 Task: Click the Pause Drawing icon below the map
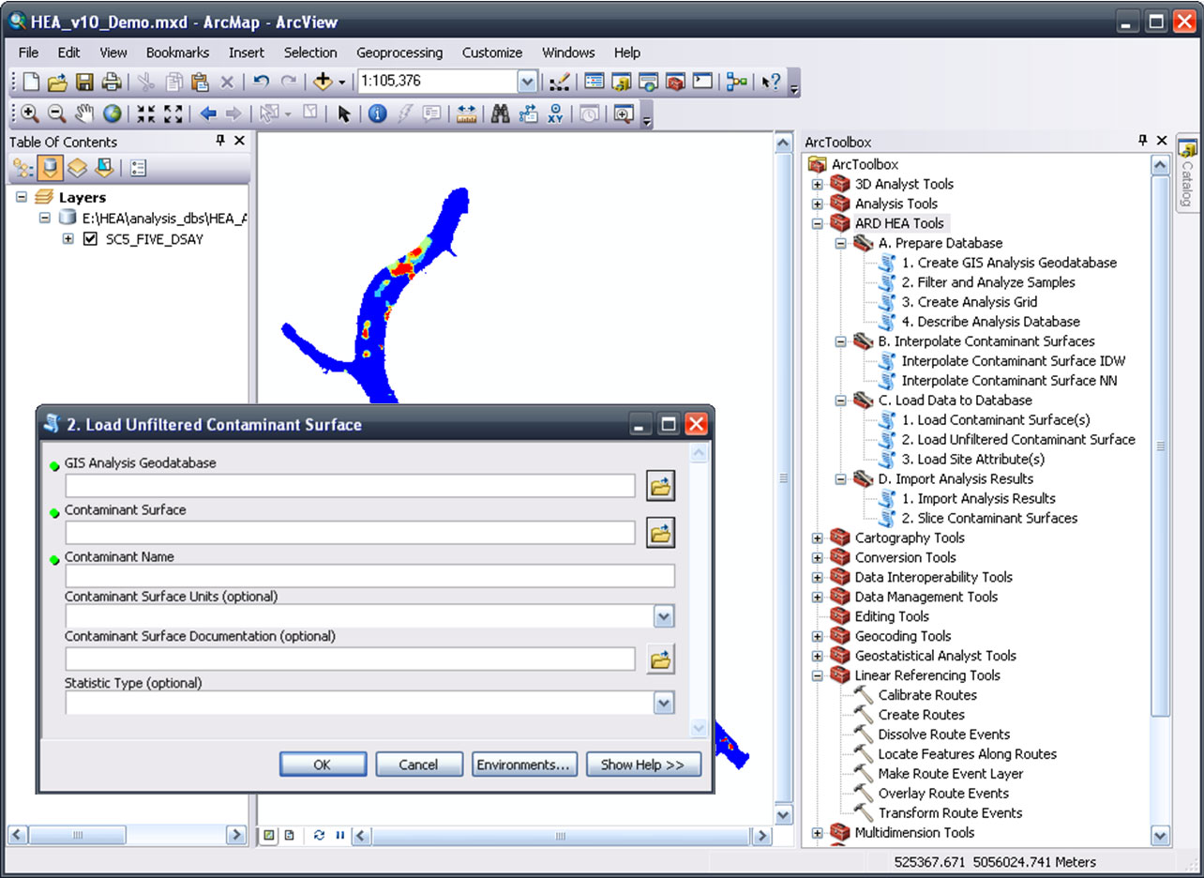pyautogui.click(x=339, y=835)
